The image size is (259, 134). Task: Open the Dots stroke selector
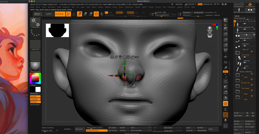(x=35, y=34)
